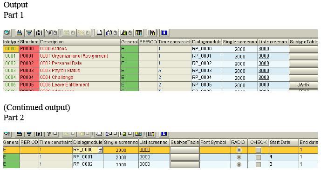Open blue information icon in Part 1 toolbar
Image resolution: width=321 pixels, height=170 pixels.
pos(164,33)
